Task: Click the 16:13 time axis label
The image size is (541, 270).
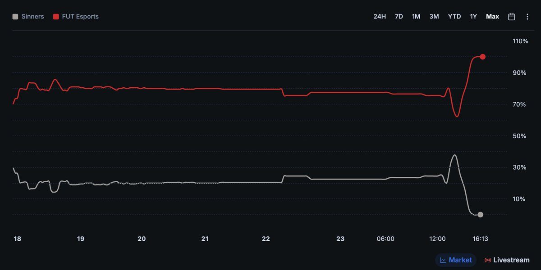Action: pos(480,239)
